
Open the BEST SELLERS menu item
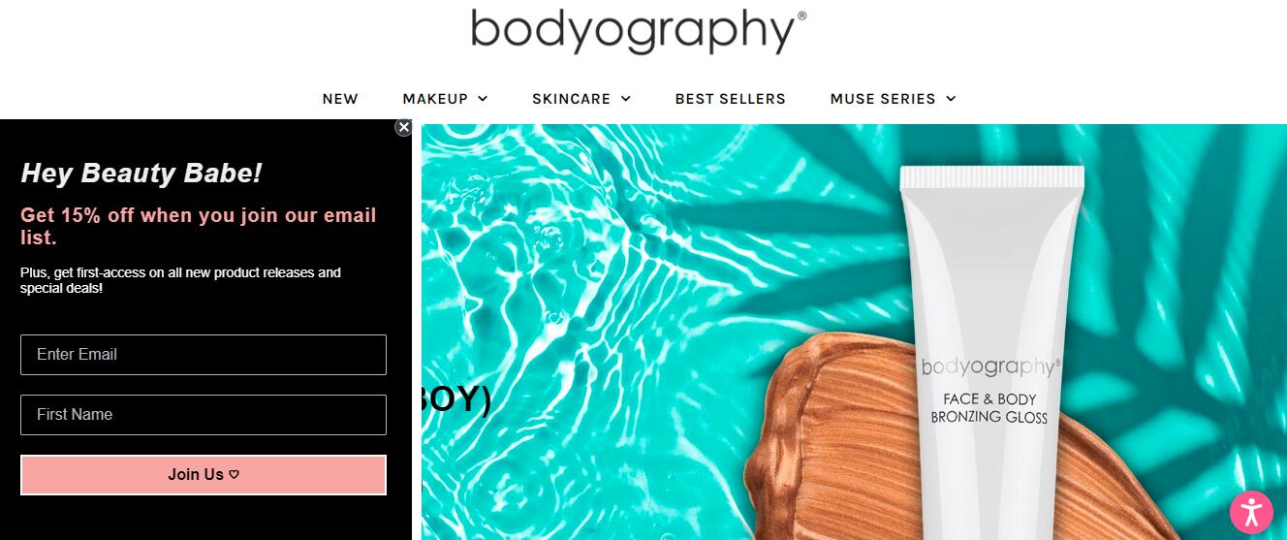coord(731,99)
